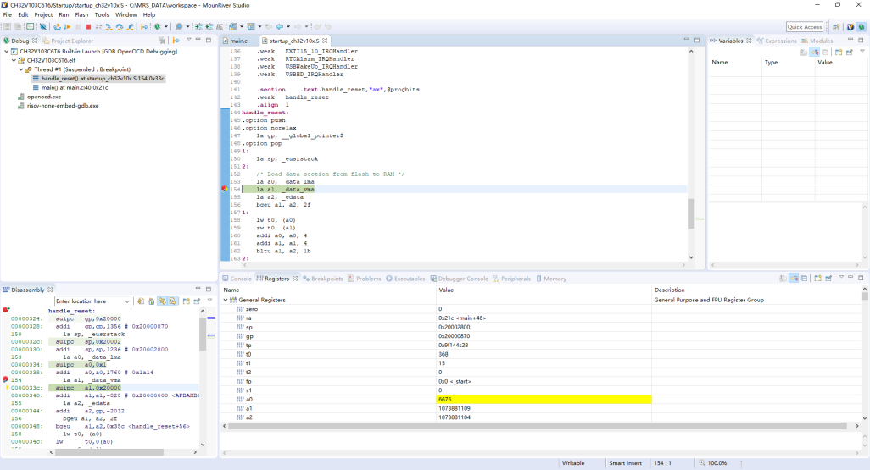Maximize the Variables view panel

(x=862, y=41)
